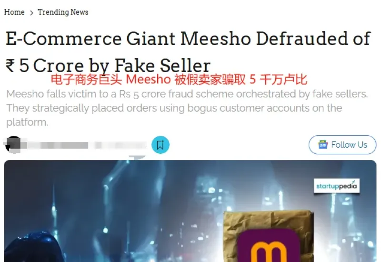Open the article hero image
The image size is (381, 262).
pyautogui.click(x=190, y=211)
